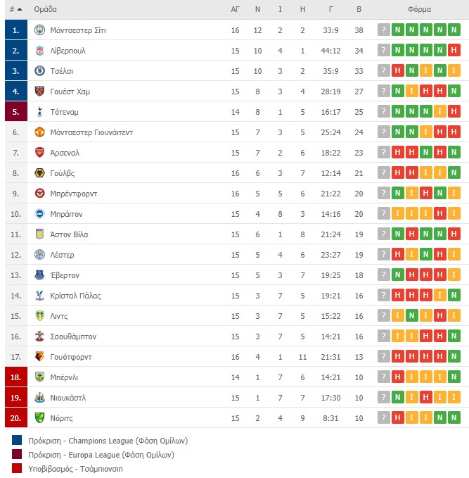Click the Φόρμα column header

coord(419,9)
